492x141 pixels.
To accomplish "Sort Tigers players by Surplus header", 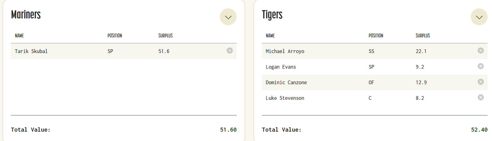I will tap(423, 36).
